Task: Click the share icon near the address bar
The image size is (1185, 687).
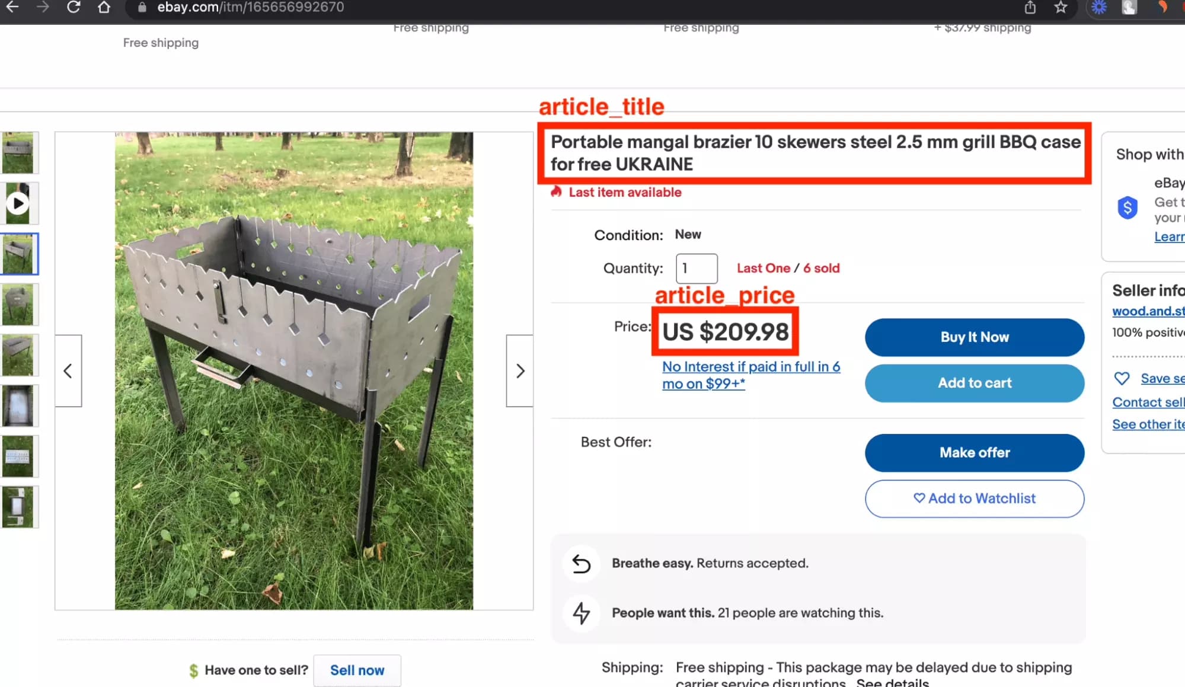Action: [x=1030, y=8]
